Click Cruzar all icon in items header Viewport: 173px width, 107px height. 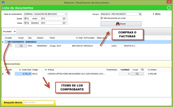point(142,69)
